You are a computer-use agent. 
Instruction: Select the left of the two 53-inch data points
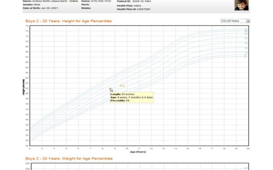click(121, 86)
